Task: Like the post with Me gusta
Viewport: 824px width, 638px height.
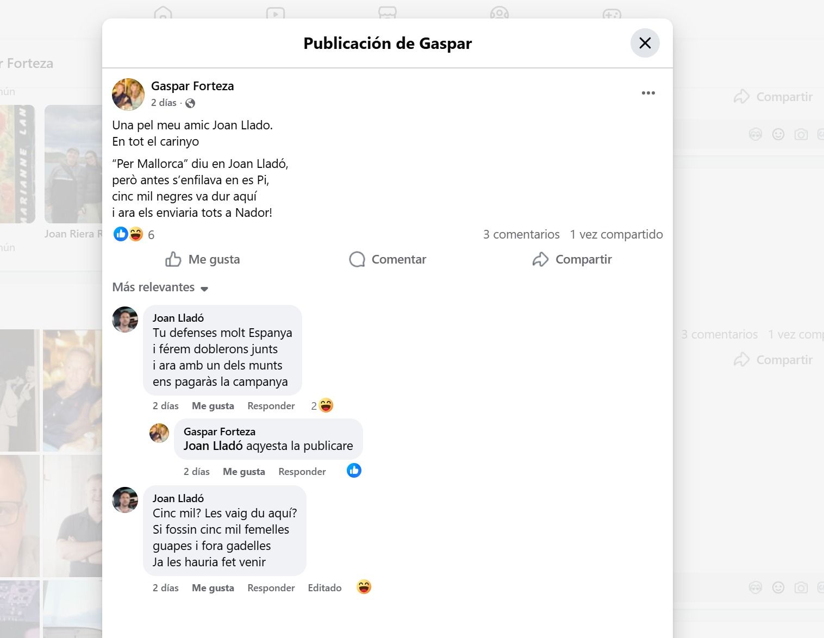Action: (203, 259)
